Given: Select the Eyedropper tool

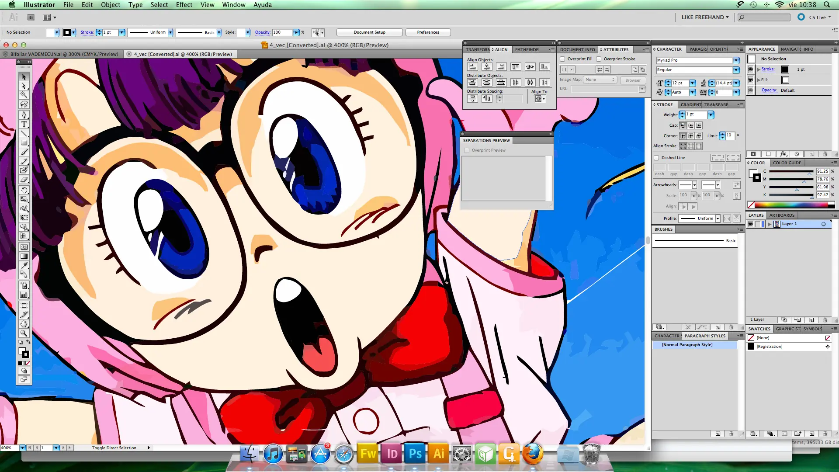Looking at the screenshot, I should [24, 265].
